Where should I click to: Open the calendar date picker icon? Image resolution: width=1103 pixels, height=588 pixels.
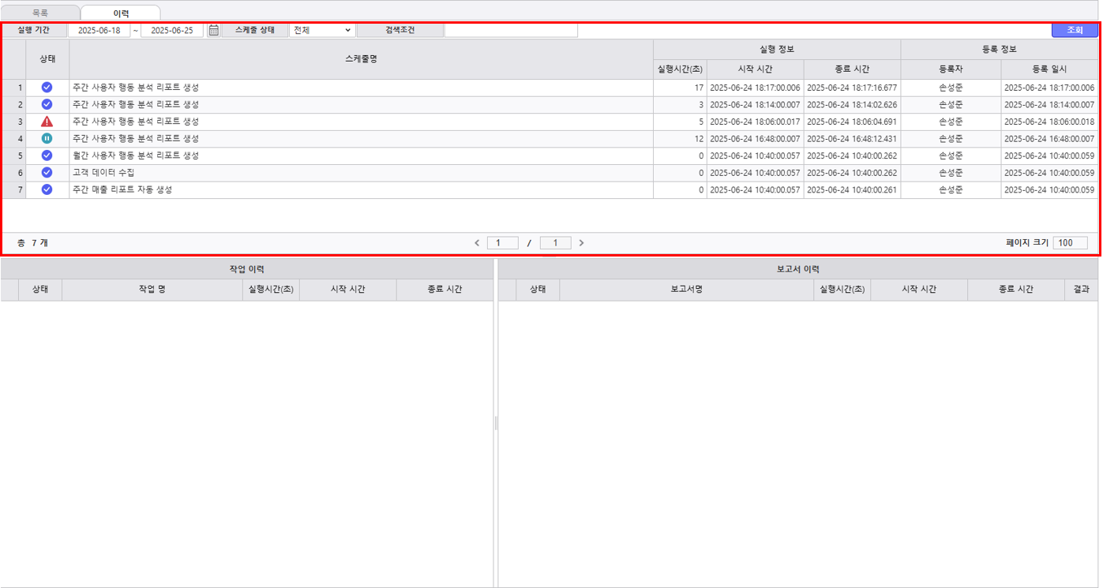[213, 31]
